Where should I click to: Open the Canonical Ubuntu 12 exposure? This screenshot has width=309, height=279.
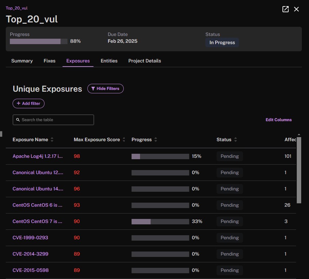(38, 172)
